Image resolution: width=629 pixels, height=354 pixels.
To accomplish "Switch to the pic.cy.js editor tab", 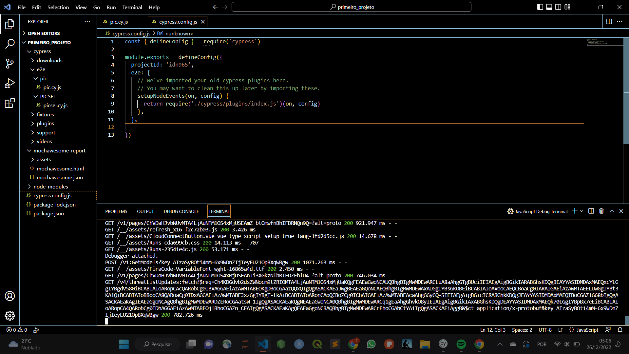I will (x=119, y=22).
